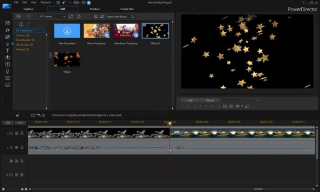
Task: Collapse the library tag panel arrow
Action: coord(51,55)
